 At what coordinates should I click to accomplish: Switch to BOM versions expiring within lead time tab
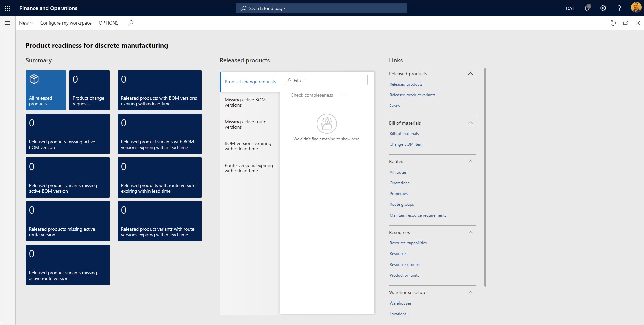point(250,146)
